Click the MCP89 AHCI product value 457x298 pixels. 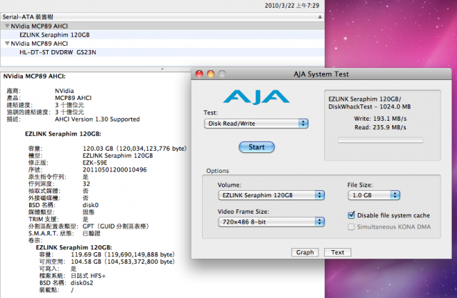coord(73,98)
